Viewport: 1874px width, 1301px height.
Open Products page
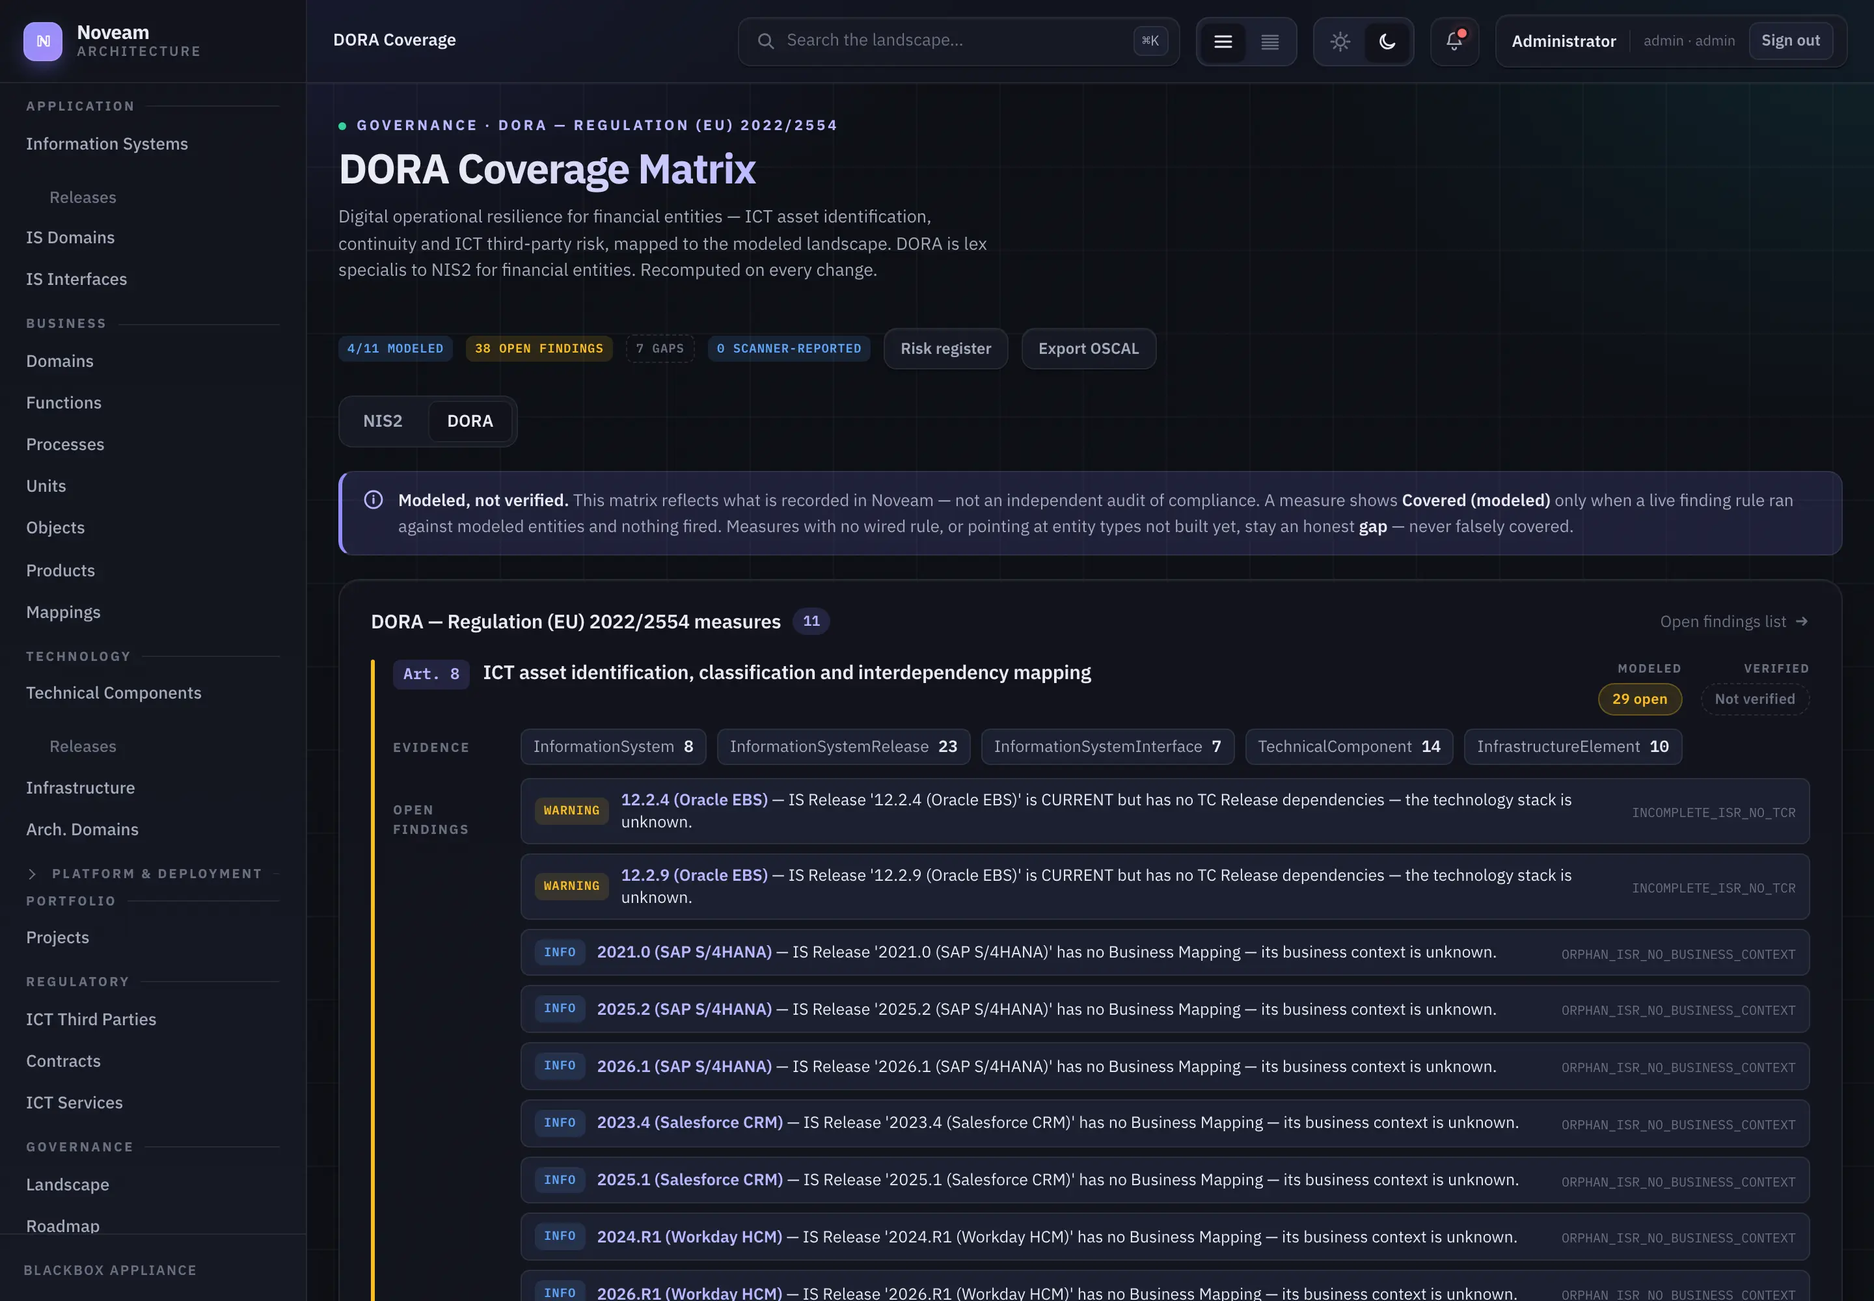click(x=61, y=570)
